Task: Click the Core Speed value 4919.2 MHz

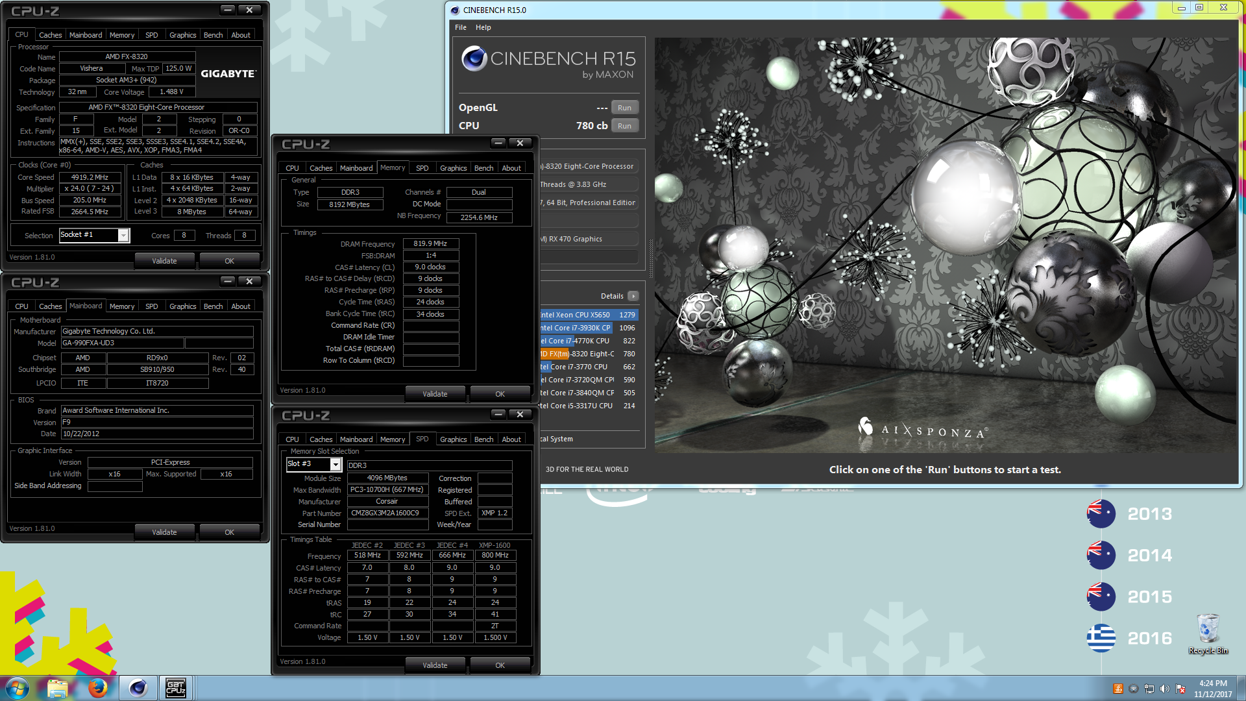Action: point(90,177)
